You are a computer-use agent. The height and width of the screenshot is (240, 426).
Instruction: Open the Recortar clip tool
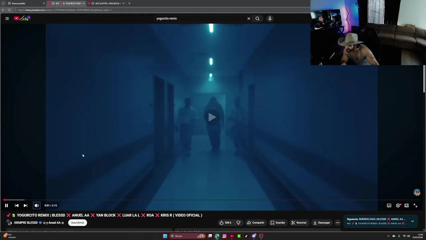pyautogui.click(x=299, y=223)
